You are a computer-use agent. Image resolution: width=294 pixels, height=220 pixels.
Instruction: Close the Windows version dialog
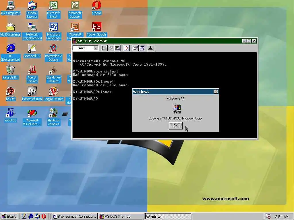216,91
